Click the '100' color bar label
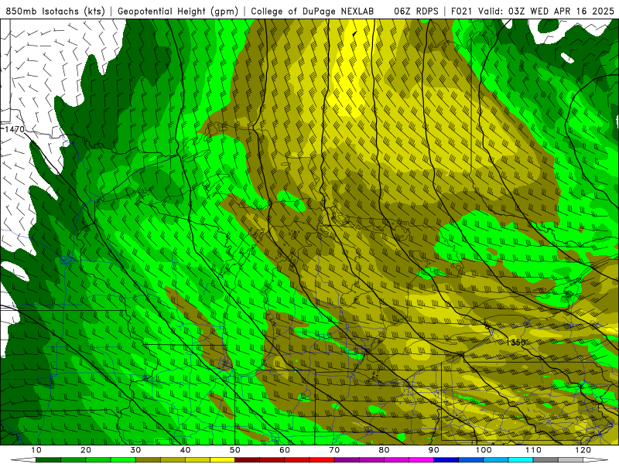Screen dimensions: 619x464 click(x=484, y=450)
